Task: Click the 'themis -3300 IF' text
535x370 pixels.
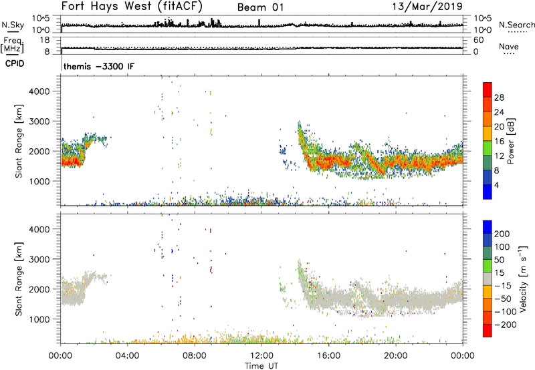Action: 99,66
